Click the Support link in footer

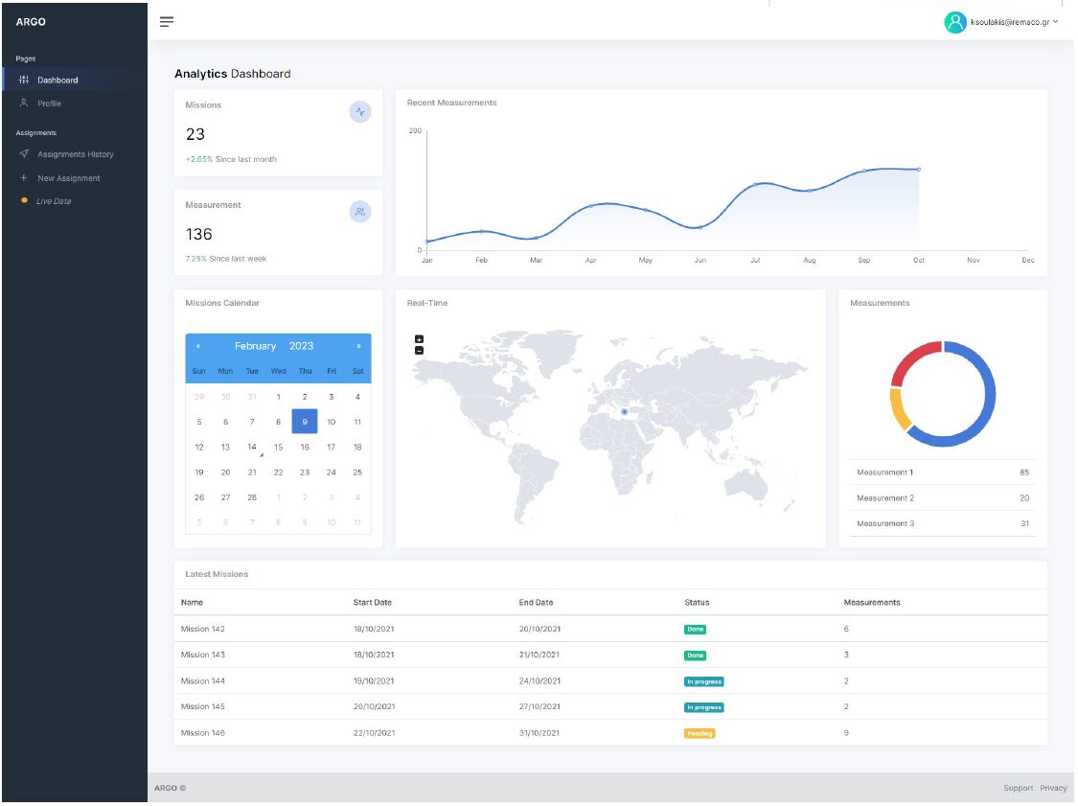tap(1018, 788)
